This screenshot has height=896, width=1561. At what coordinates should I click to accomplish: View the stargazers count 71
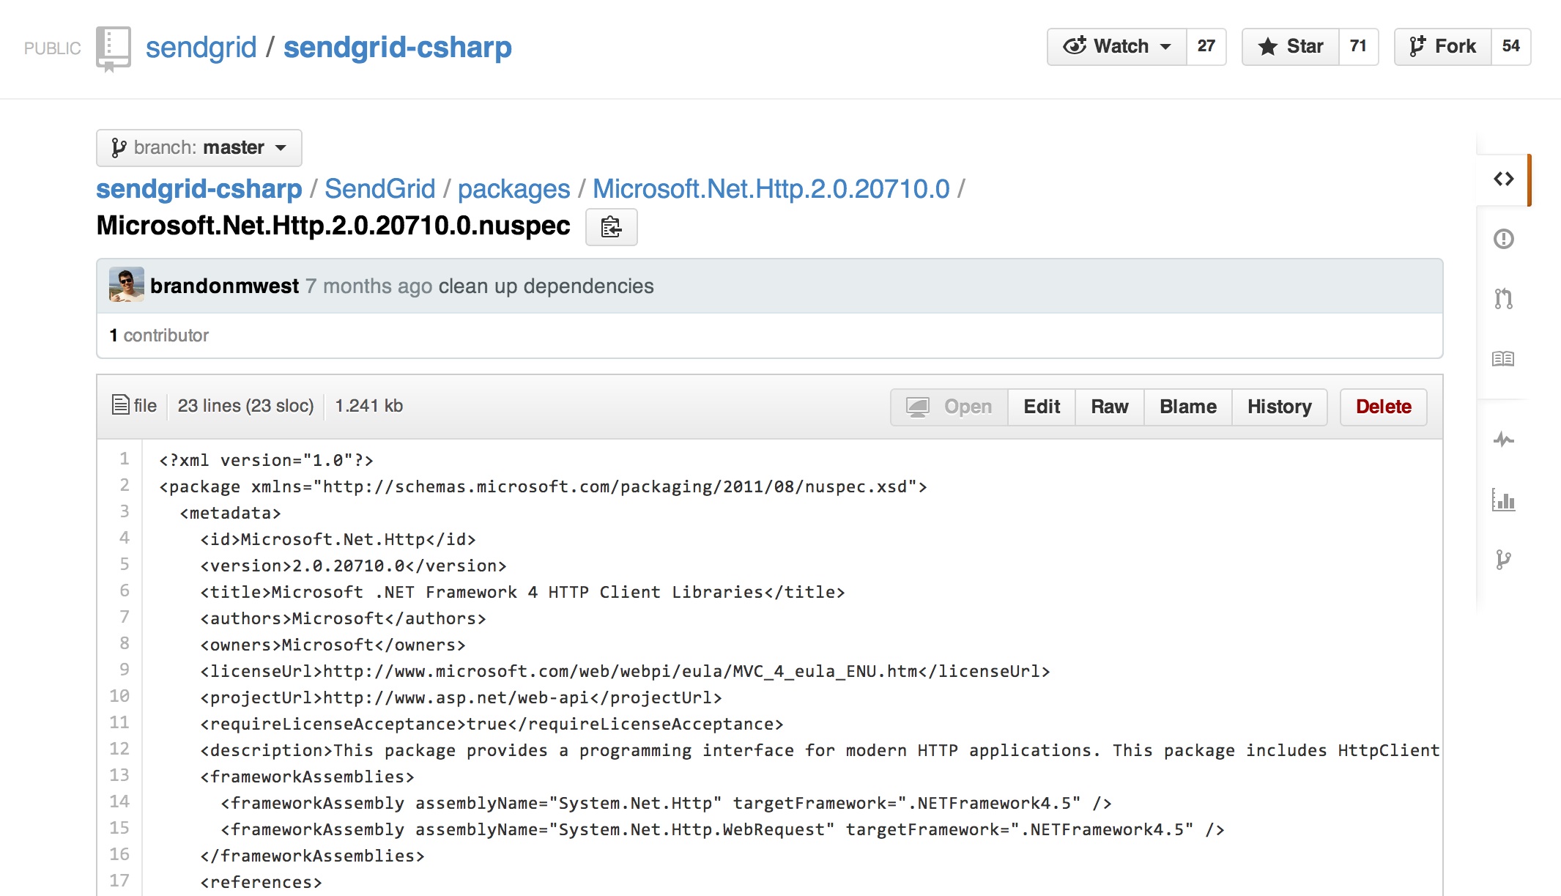coord(1358,47)
